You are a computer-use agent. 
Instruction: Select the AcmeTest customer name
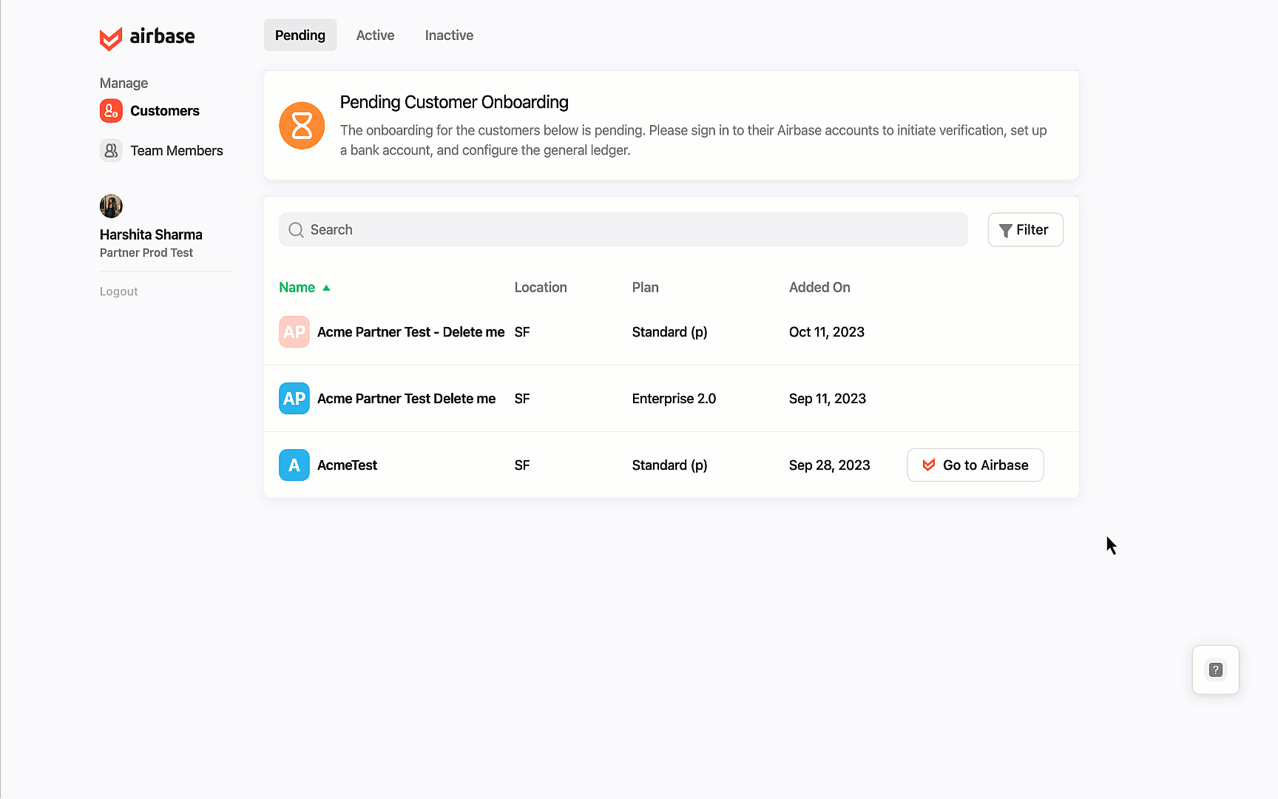[x=347, y=465]
